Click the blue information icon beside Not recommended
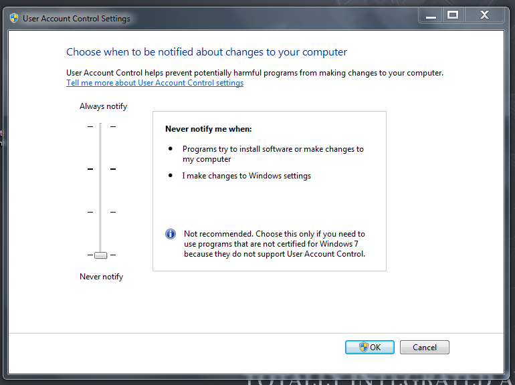 [170, 234]
